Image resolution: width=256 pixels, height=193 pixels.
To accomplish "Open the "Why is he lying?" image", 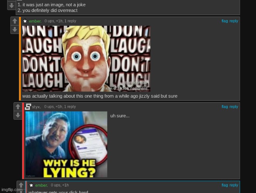I will pos(66,144).
